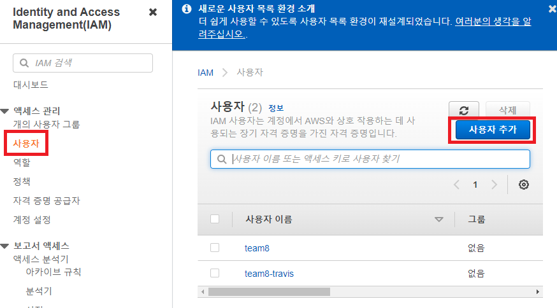Open 액세스 분석기 in the sidebar

41,260
